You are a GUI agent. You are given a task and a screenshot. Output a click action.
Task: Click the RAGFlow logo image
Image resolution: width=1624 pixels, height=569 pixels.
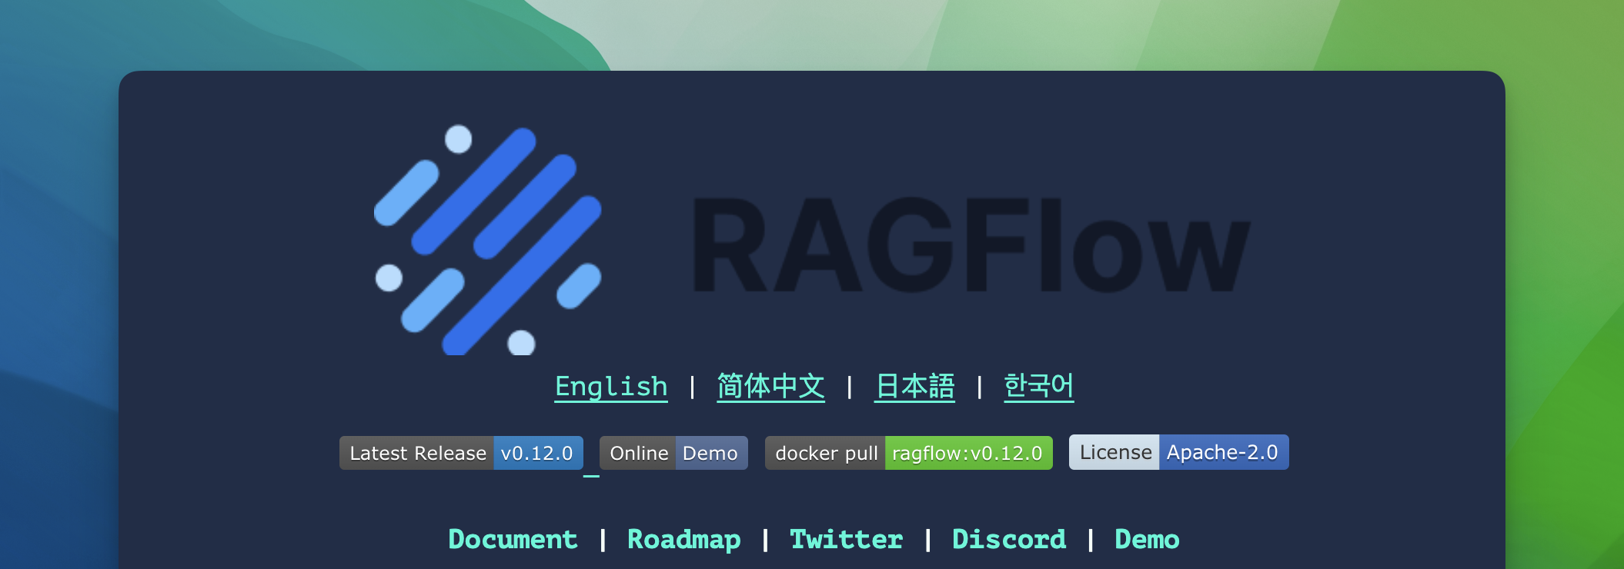[x=812, y=239]
